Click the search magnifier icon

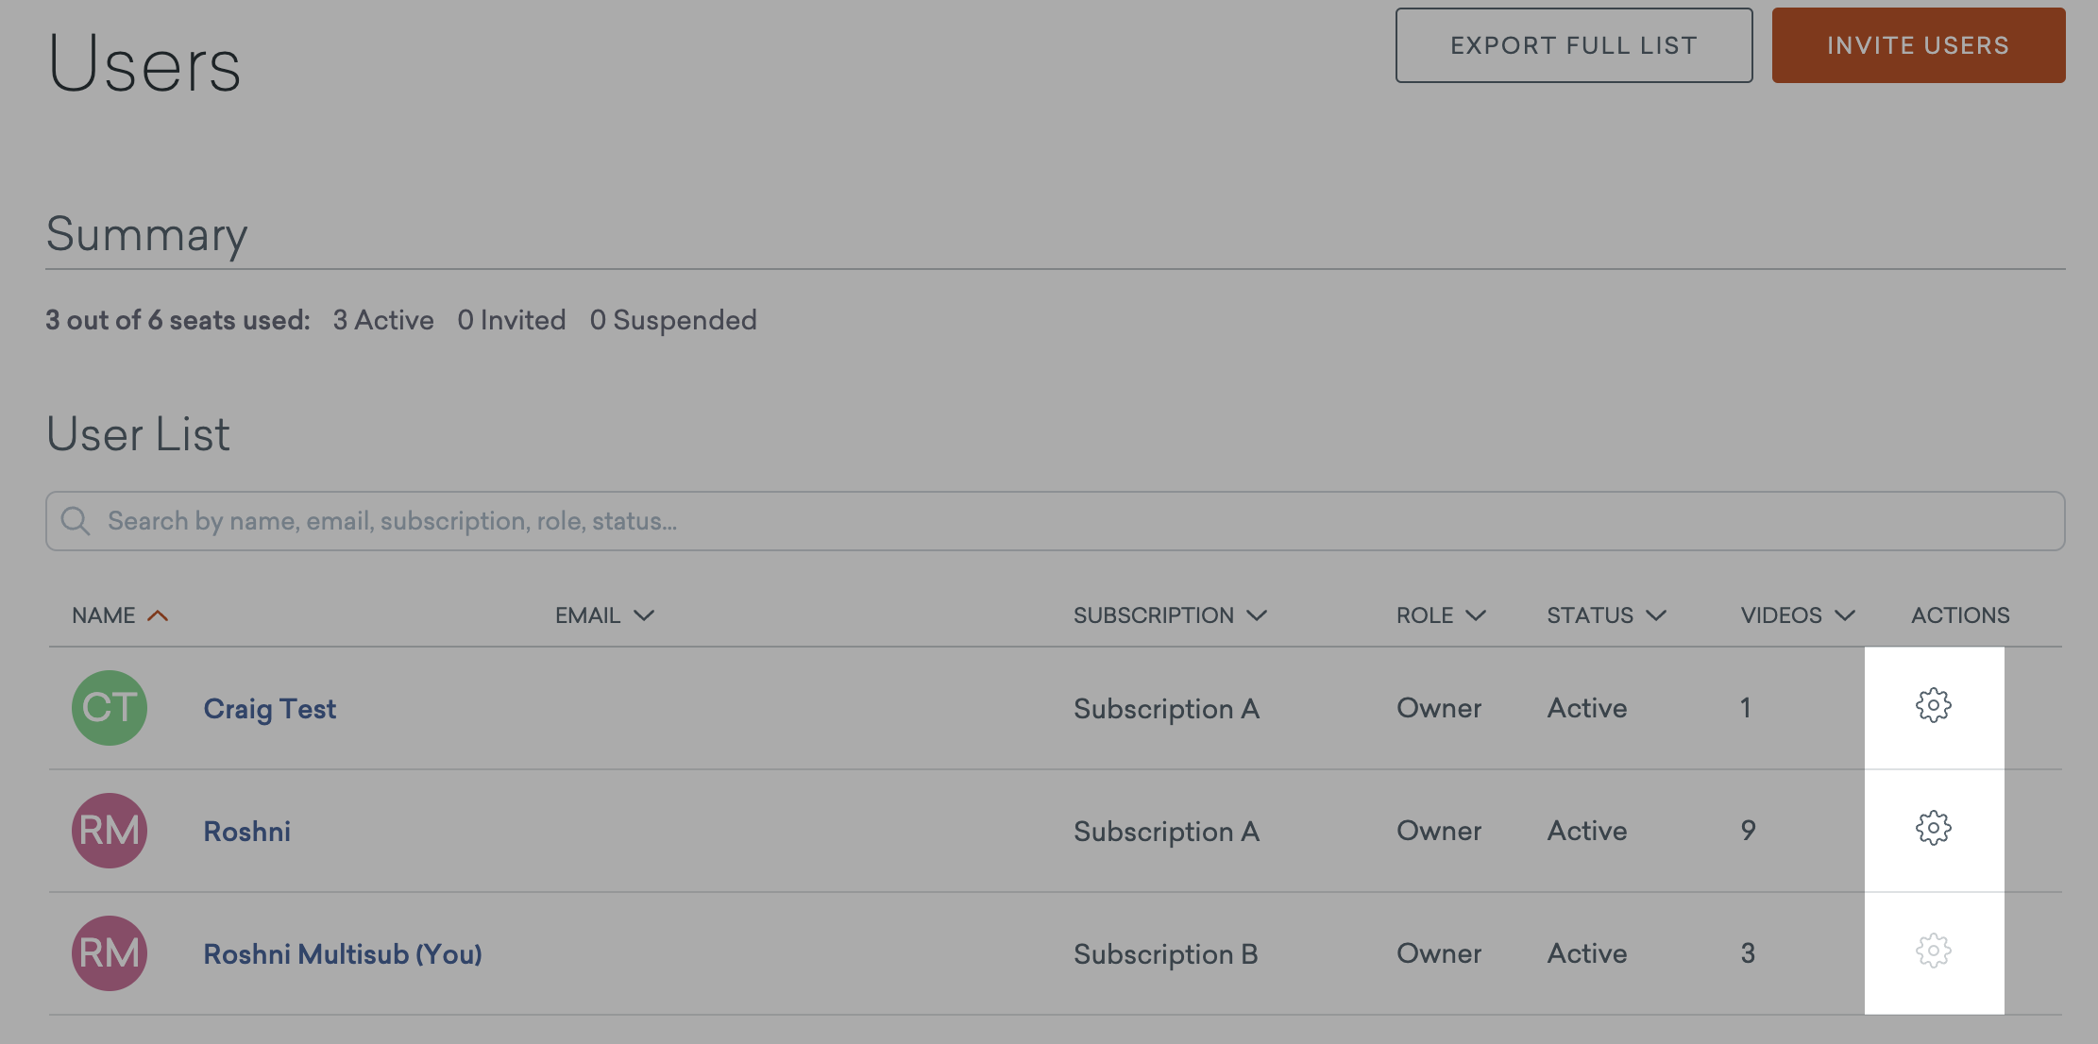(x=76, y=521)
